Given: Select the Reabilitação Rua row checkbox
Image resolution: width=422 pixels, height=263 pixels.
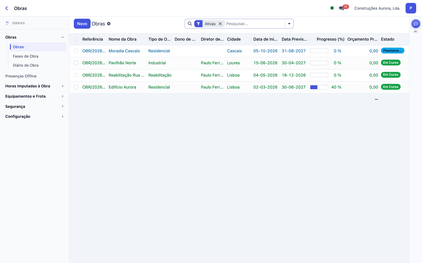Looking at the screenshot, I should coord(76,75).
